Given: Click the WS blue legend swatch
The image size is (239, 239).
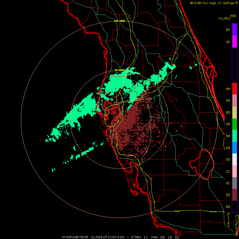Looking at the screenshot, I should point(234,148).
